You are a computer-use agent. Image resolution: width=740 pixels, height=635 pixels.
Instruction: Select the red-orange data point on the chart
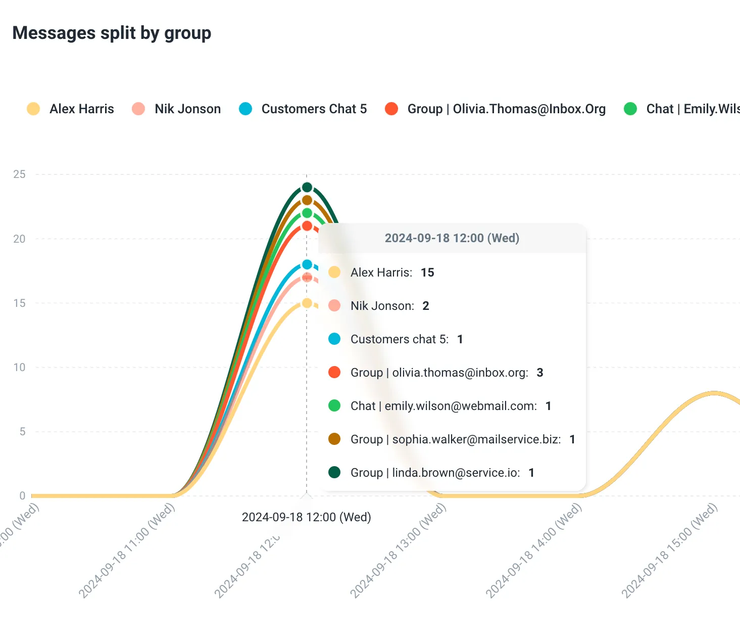[x=307, y=226]
